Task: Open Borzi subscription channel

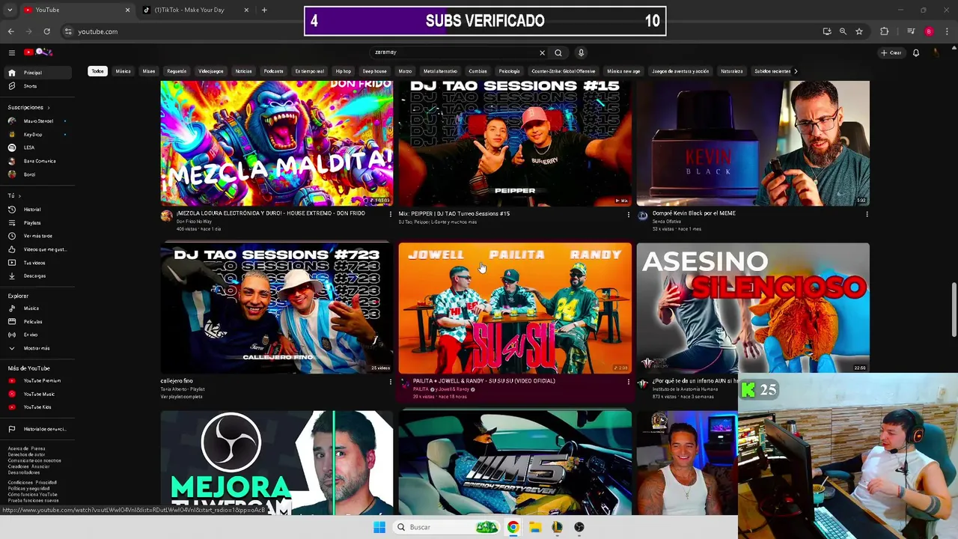Action: [37, 174]
